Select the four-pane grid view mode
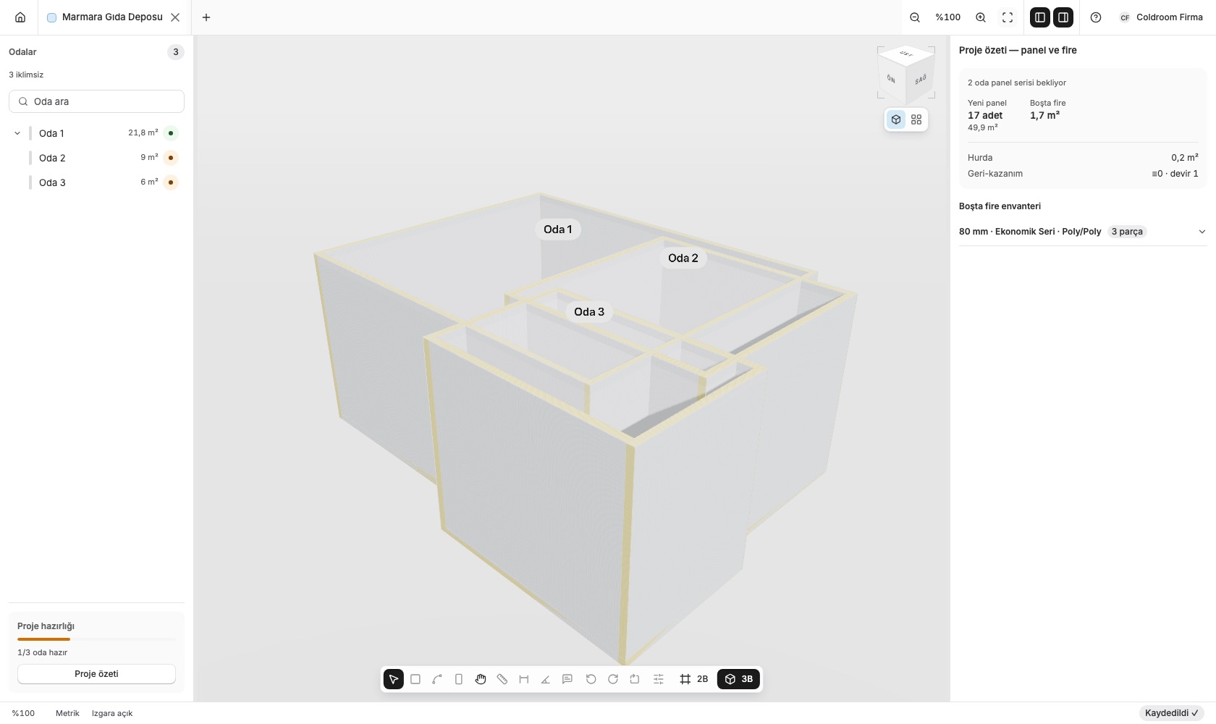1216x724 pixels. [x=916, y=119]
